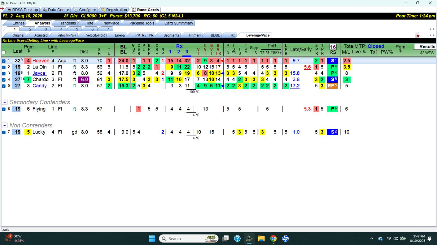Open the notification bell in the tray
Viewport: 437px width, 245px height.
(430, 239)
